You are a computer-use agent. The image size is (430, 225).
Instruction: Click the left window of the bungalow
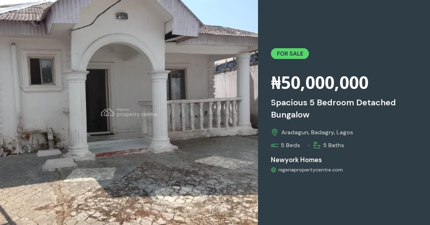(x=42, y=71)
